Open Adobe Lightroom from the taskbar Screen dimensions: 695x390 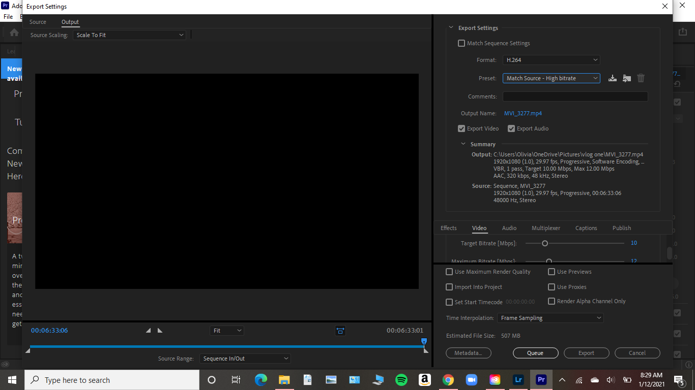click(x=518, y=379)
